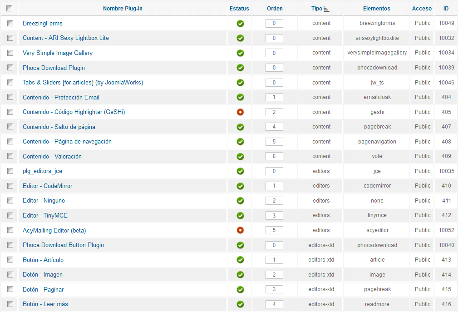This screenshot has height=312, width=458.
Task: Toggle status of Contenido - Valoración
Action: click(240, 156)
